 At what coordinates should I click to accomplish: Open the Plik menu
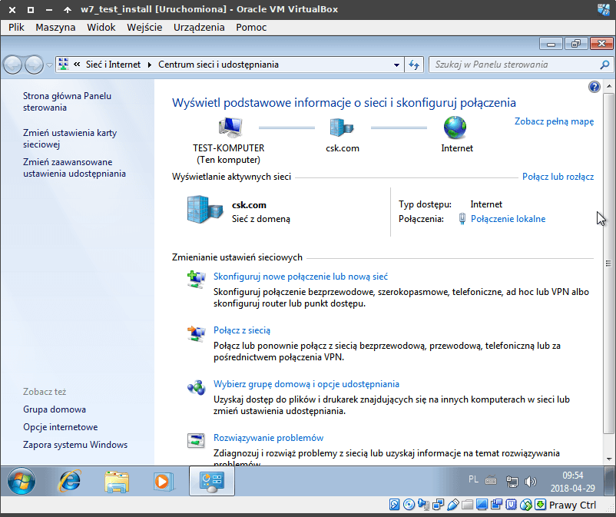tap(16, 28)
